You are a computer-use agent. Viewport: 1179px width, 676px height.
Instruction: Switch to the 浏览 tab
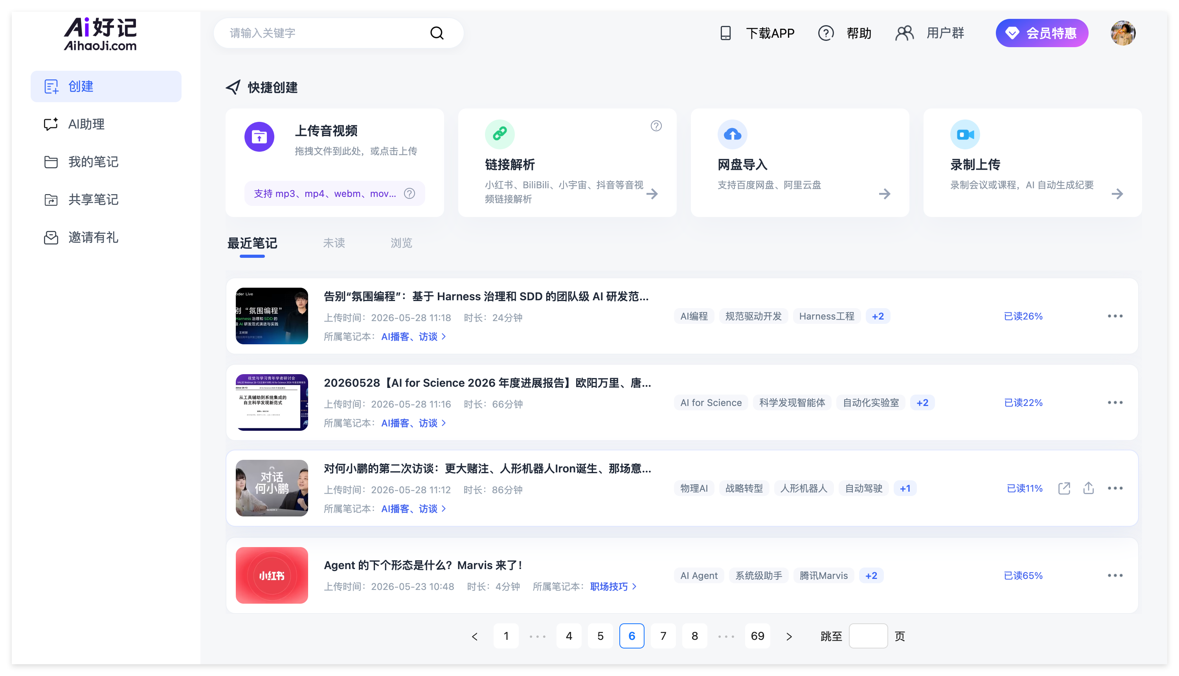[401, 243]
